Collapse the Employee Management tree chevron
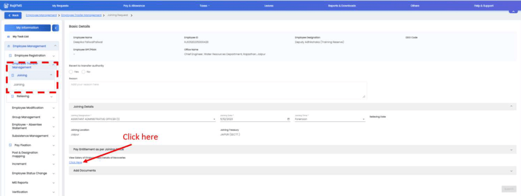The width and height of the screenshot is (521, 196). click(55, 46)
